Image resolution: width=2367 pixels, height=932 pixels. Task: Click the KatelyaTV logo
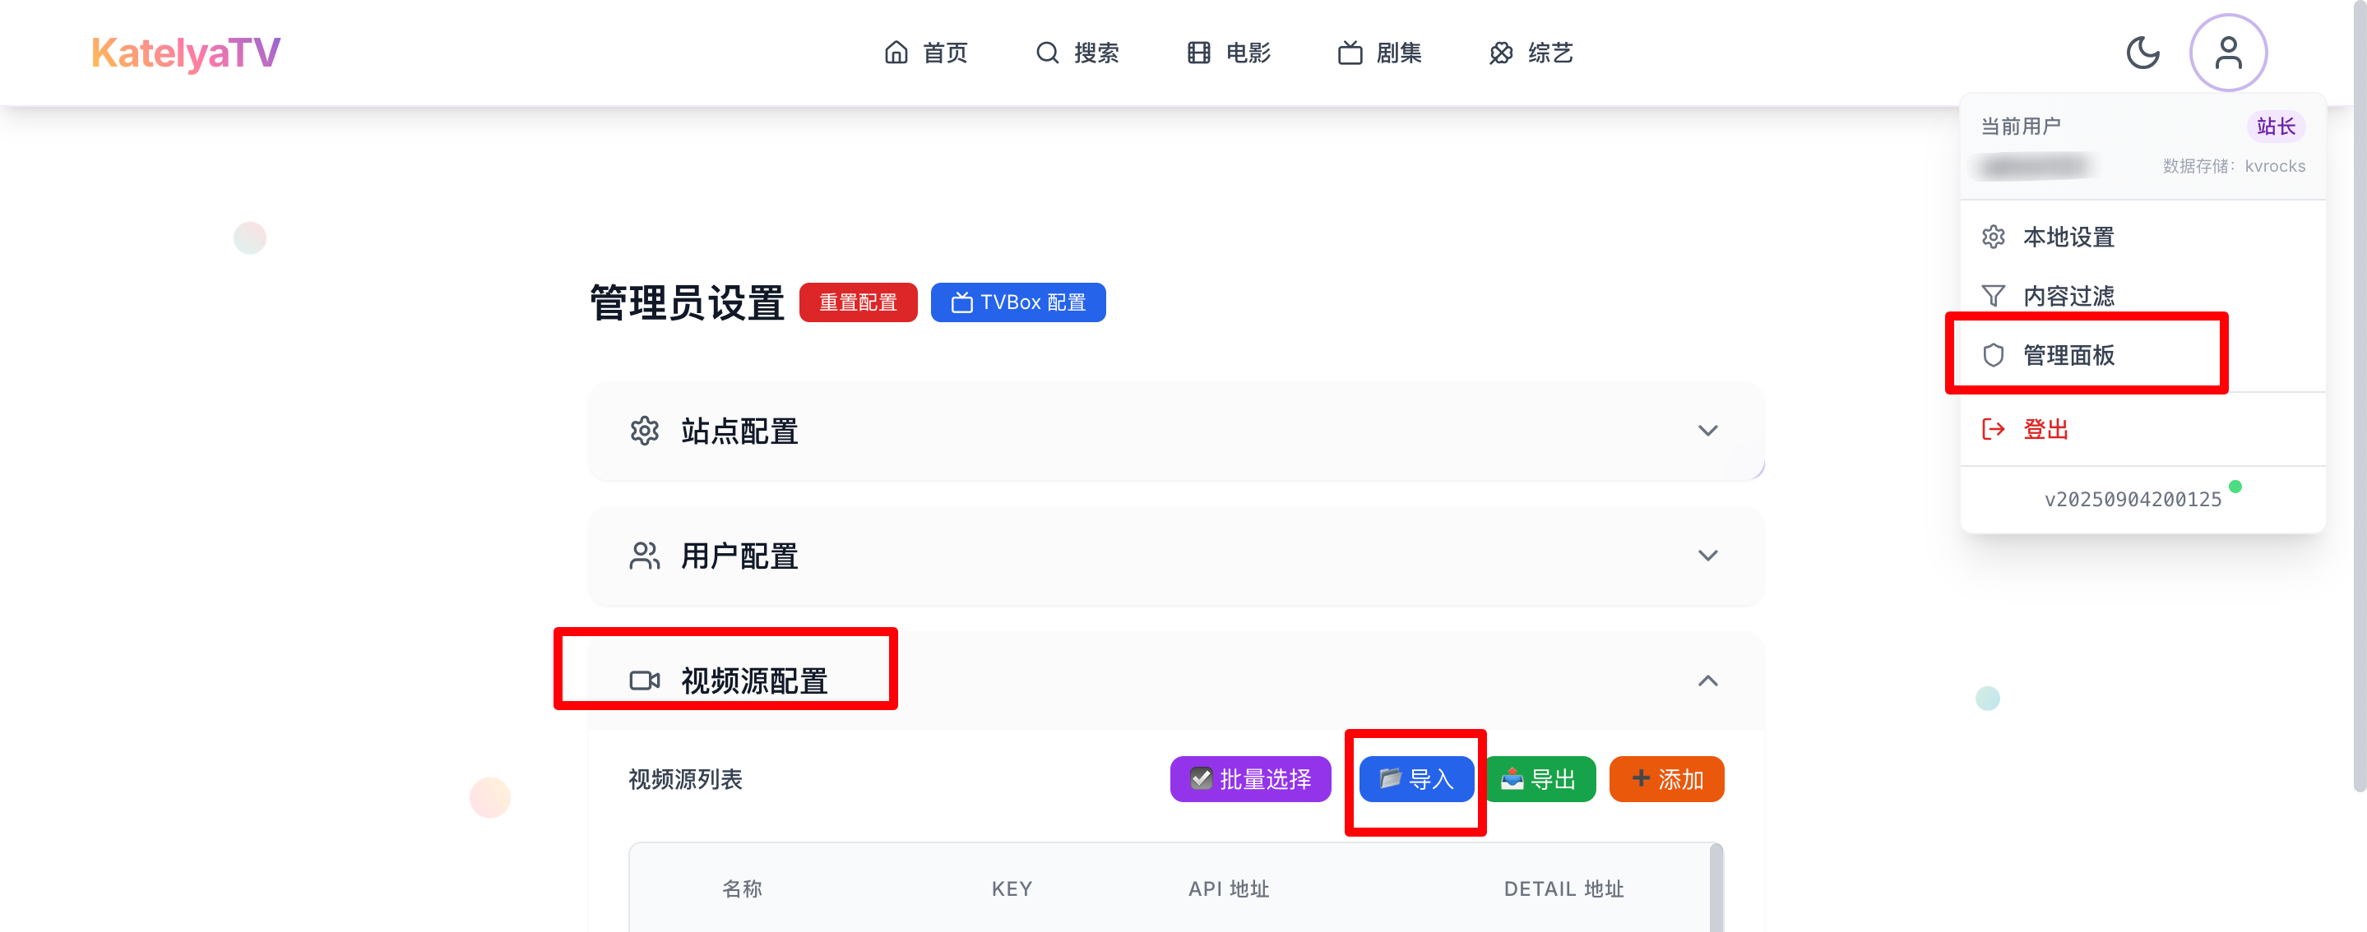pyautogui.click(x=186, y=53)
